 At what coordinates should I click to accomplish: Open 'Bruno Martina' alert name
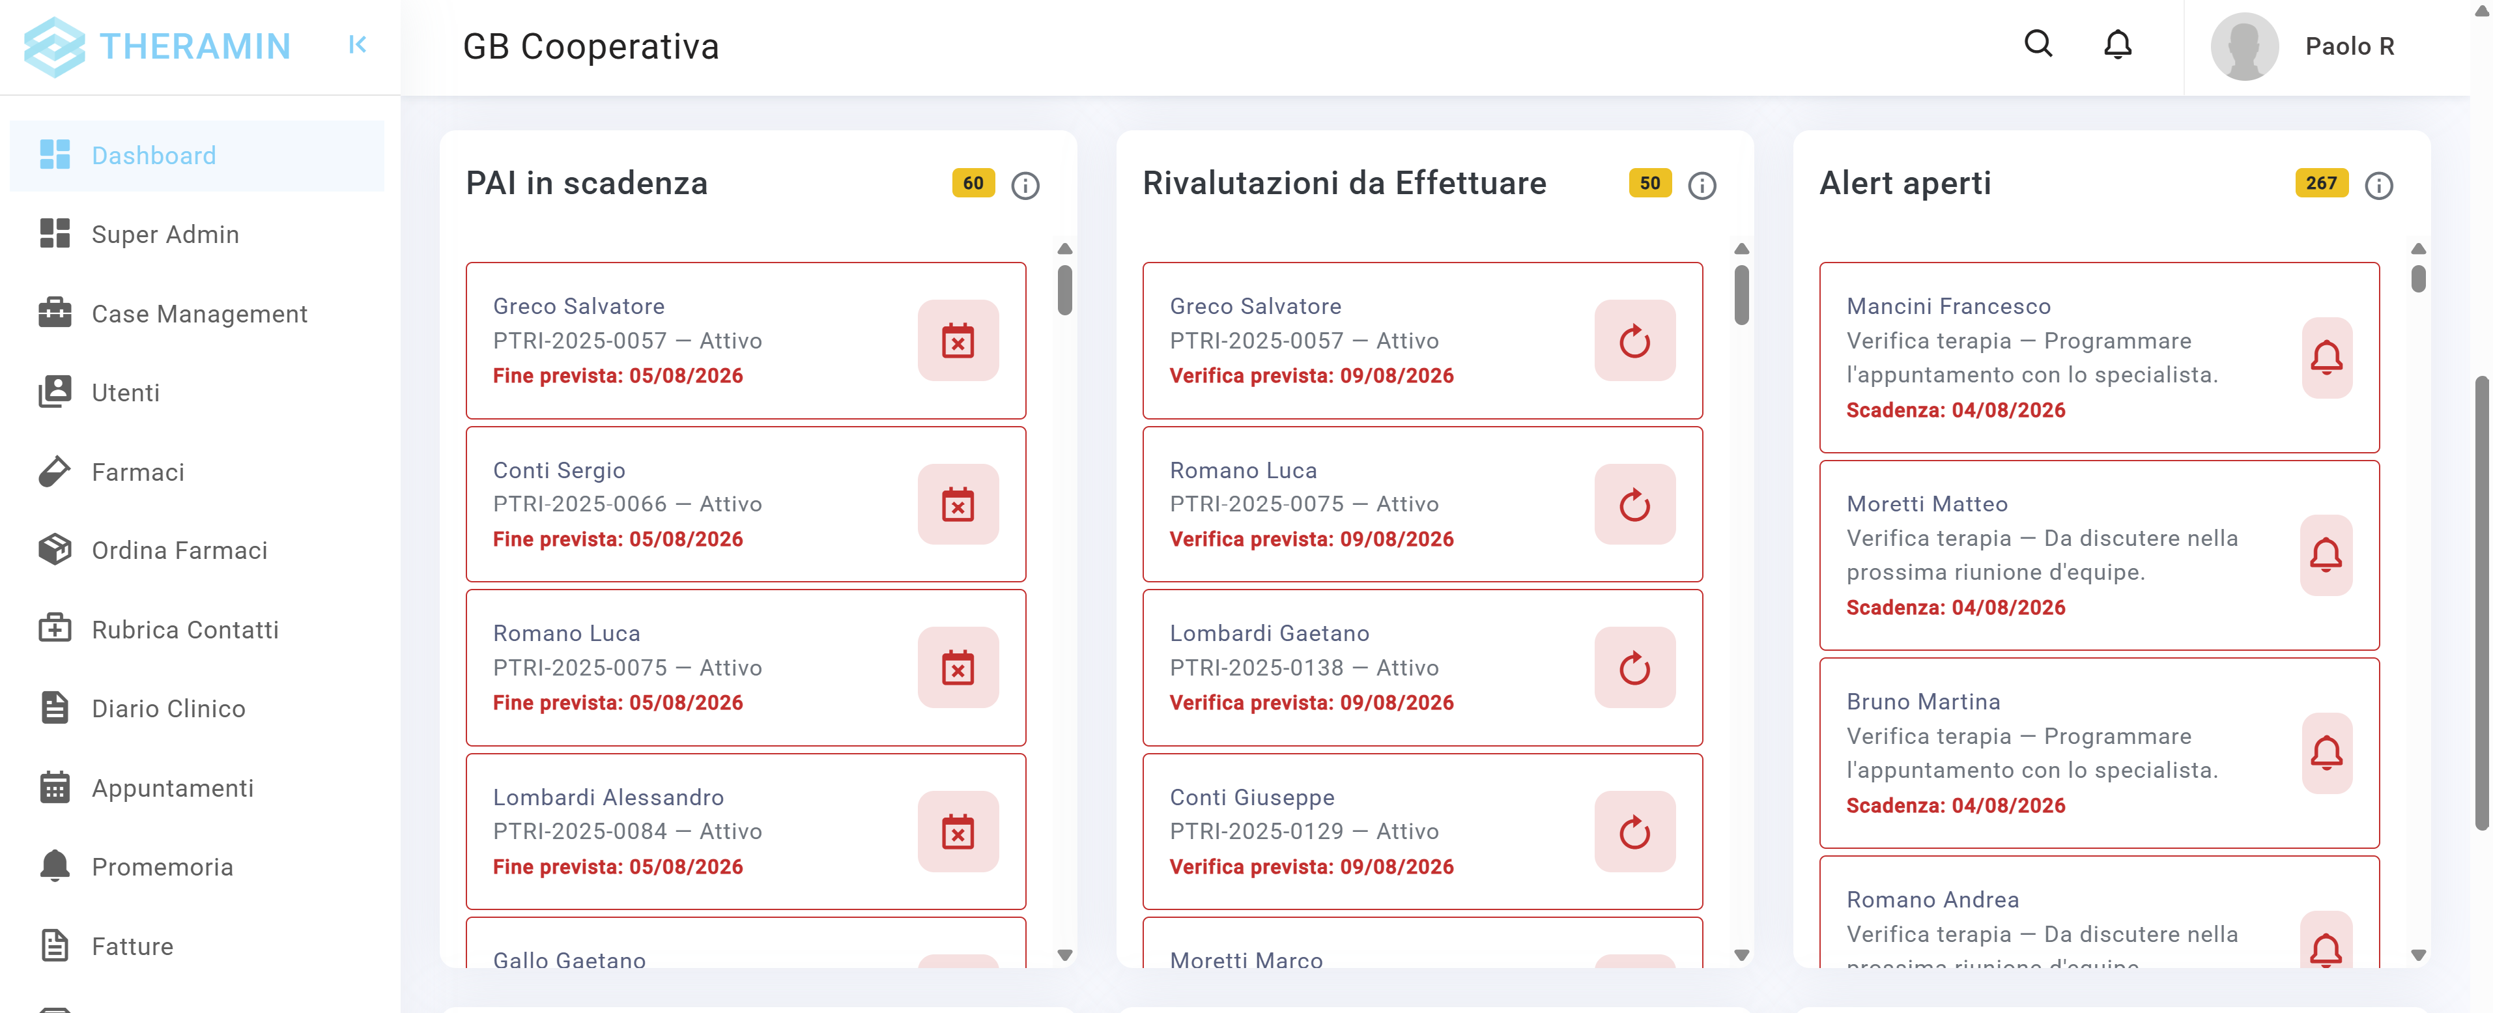click(1923, 702)
